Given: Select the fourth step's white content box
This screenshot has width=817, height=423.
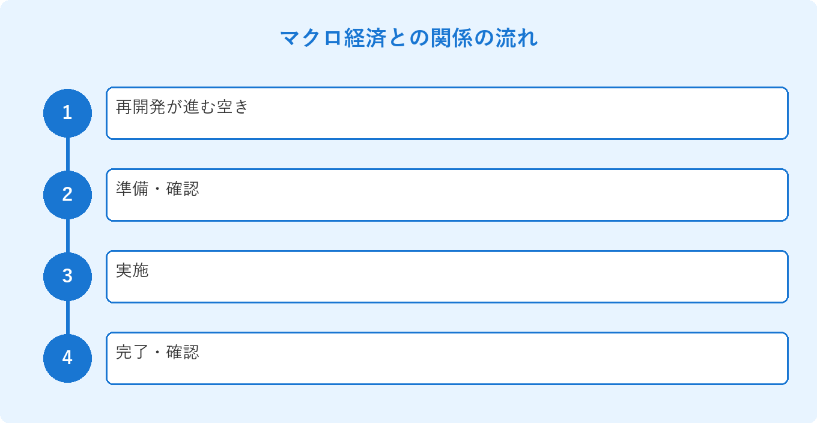Looking at the screenshot, I should [447, 359].
